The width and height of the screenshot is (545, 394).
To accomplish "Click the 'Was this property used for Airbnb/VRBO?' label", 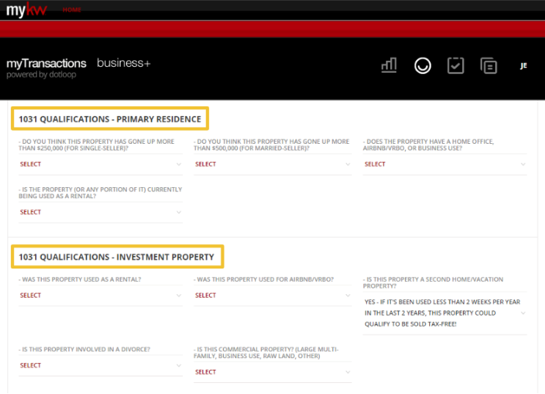I will [x=263, y=280].
